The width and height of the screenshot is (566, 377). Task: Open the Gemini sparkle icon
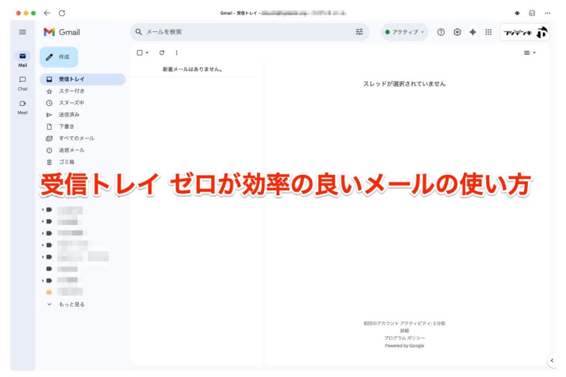click(x=473, y=32)
